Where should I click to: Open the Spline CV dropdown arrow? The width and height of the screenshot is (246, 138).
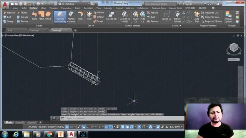point(166,21)
